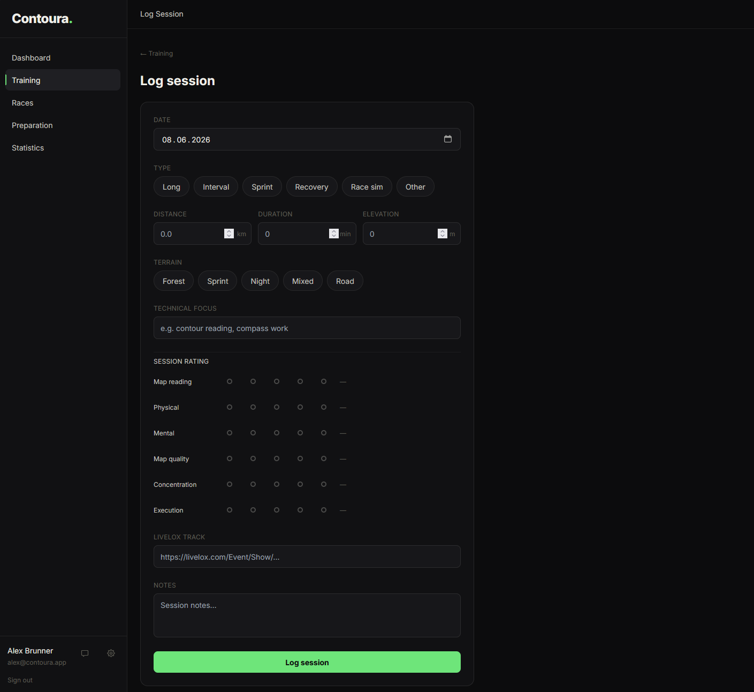
Task: Open Preparation in sidebar
Action: 63,125
